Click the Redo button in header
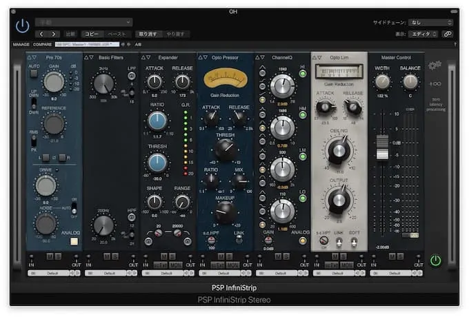Viewport: 469px width, 317px height. click(176, 34)
